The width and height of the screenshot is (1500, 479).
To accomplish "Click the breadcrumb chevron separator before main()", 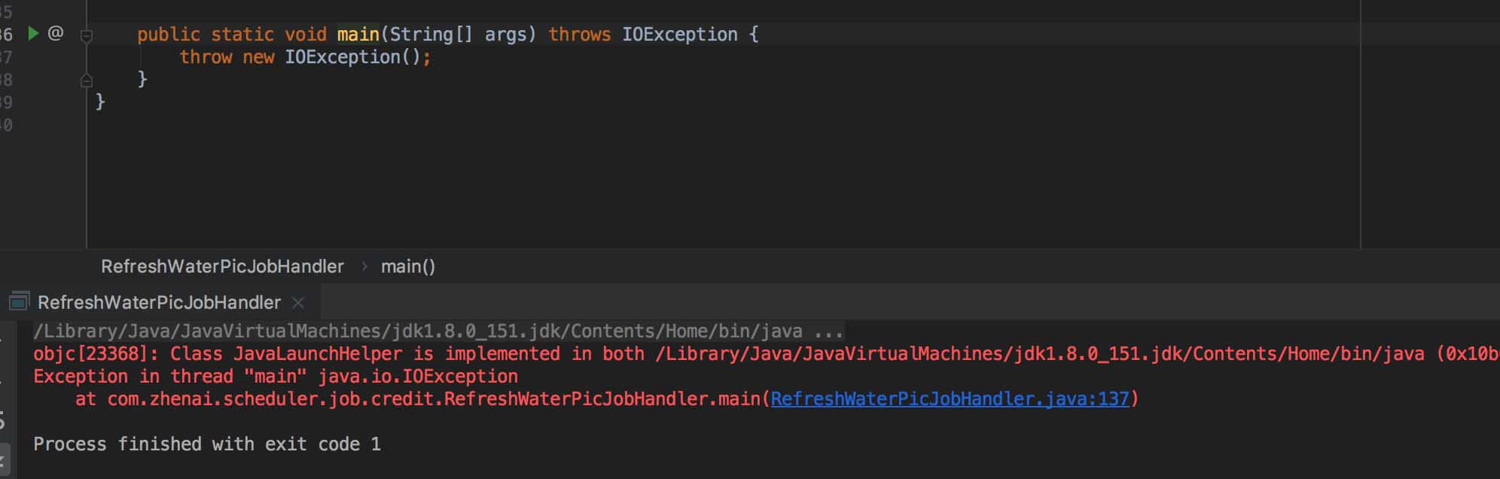I will [x=364, y=267].
